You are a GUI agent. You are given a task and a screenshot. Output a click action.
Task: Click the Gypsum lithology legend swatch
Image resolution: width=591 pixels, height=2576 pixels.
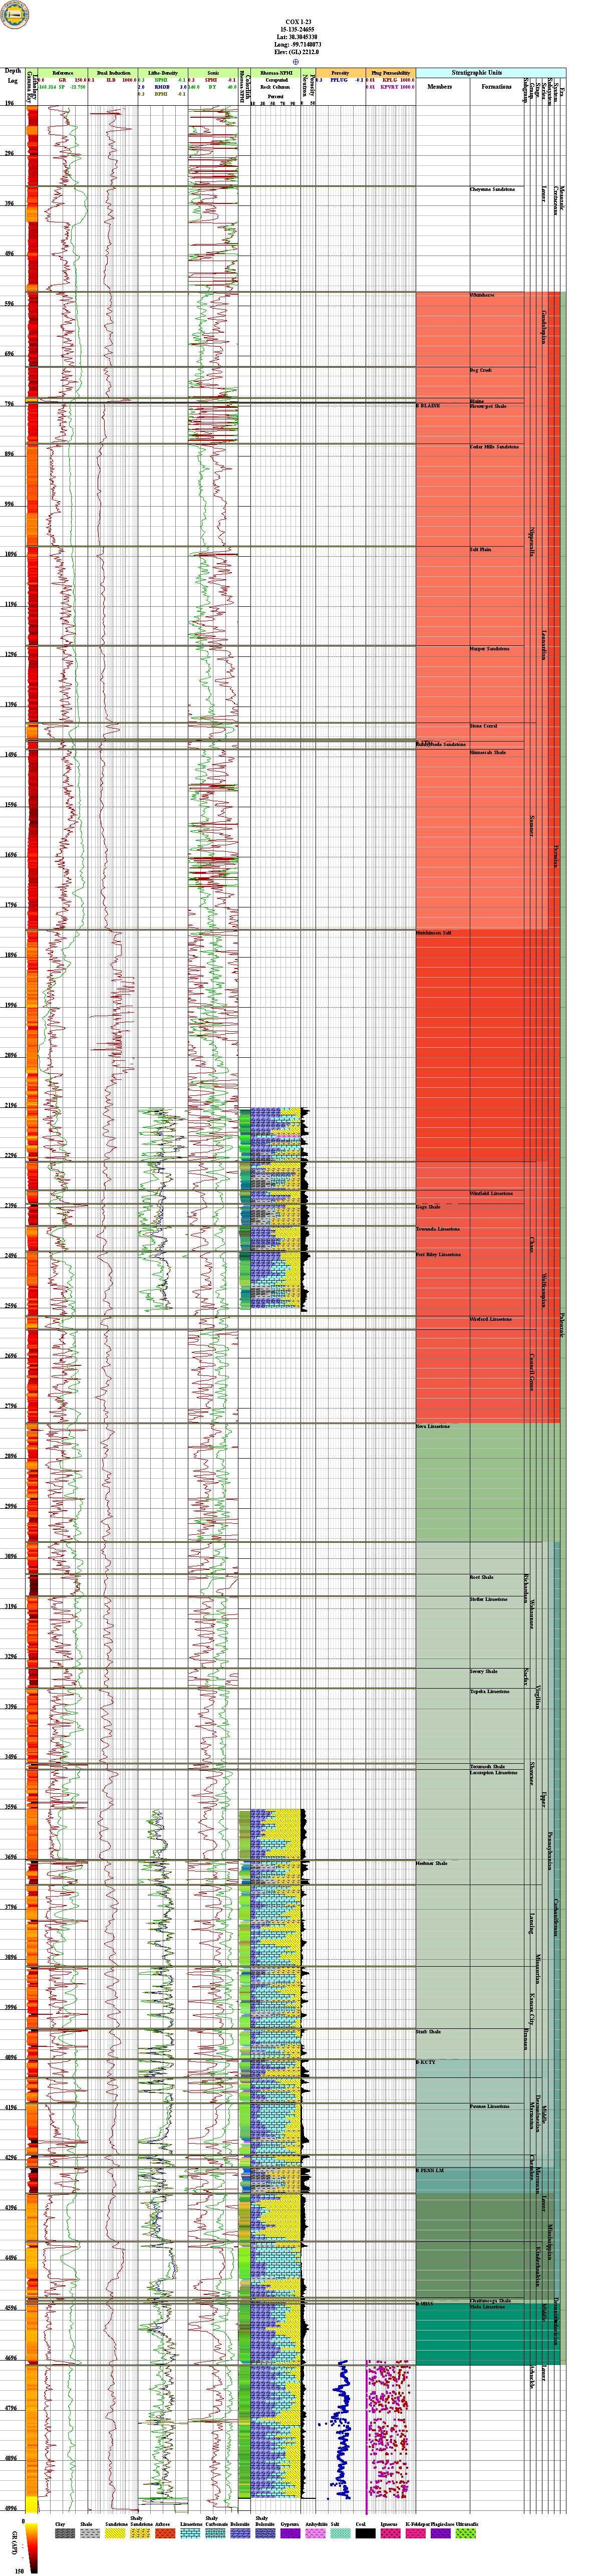(289, 2533)
